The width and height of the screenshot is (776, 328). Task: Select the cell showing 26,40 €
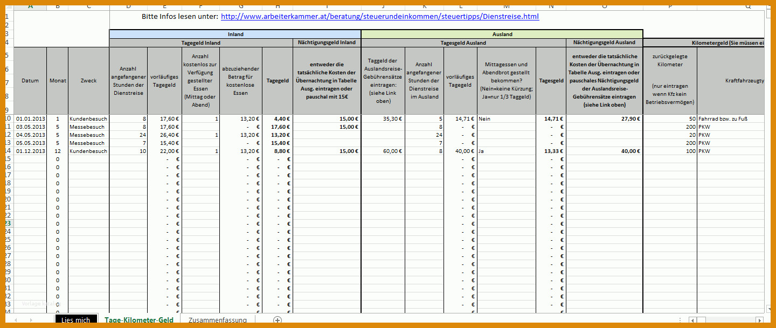165,135
